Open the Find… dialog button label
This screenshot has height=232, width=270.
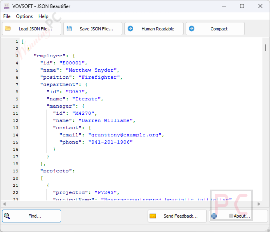[35, 216]
